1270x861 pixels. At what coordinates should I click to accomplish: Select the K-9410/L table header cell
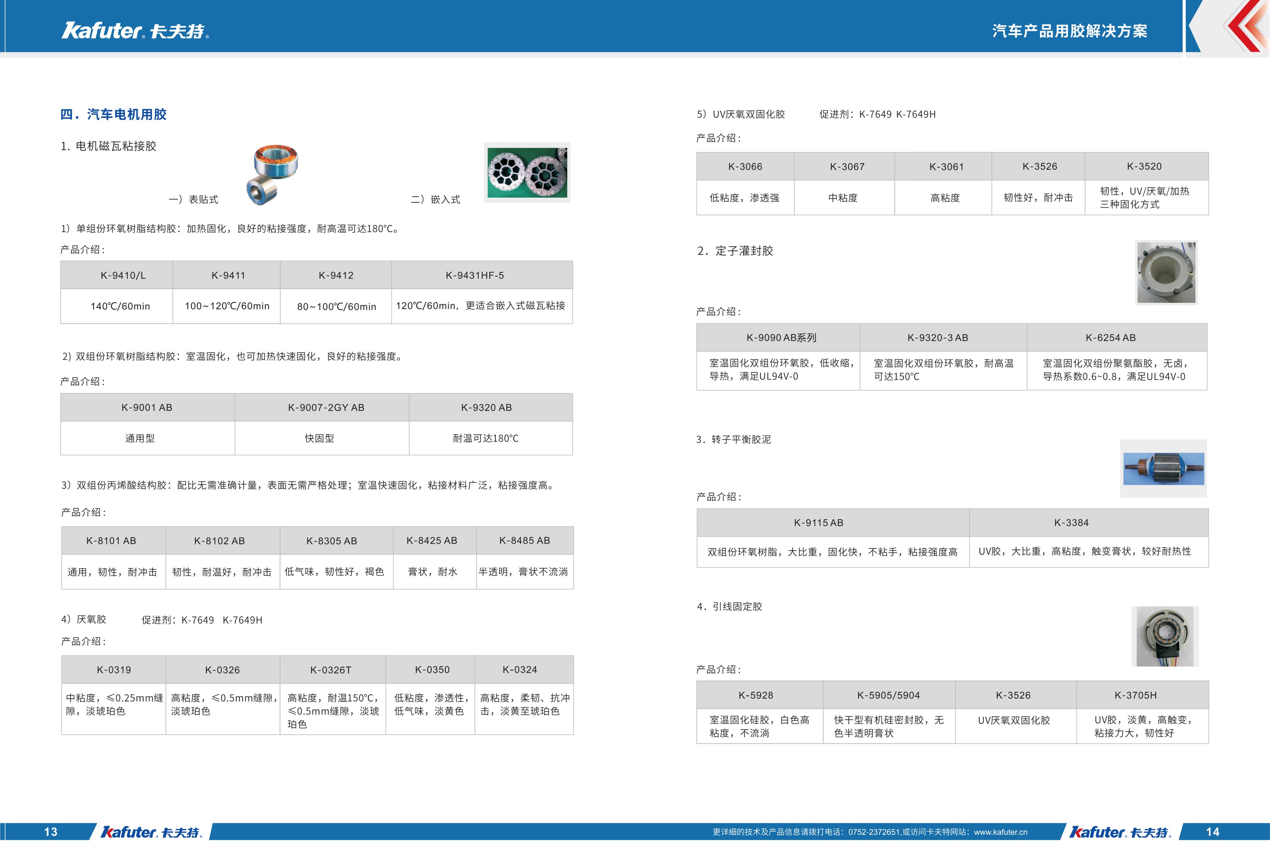117,275
